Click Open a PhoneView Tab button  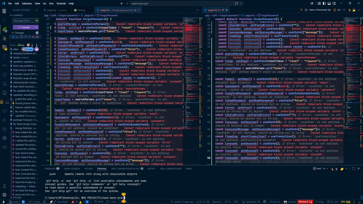click(x=320, y=10)
